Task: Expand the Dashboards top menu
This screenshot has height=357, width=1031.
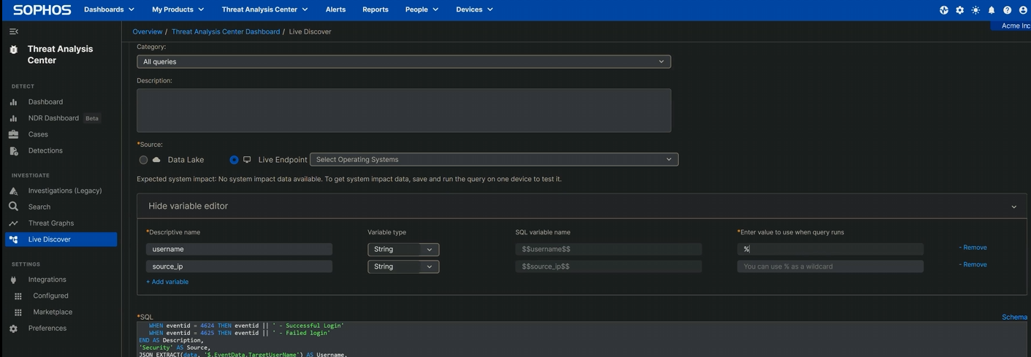Action: 110,9
